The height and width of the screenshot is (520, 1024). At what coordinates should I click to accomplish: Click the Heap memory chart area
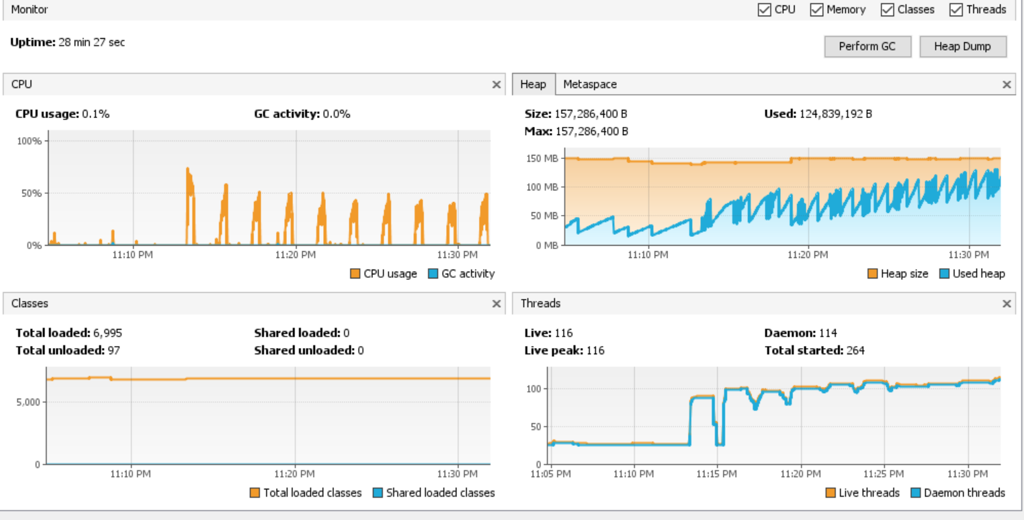[x=782, y=197]
